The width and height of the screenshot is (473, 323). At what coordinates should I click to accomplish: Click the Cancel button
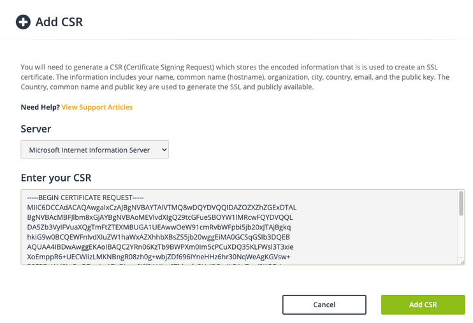pyautogui.click(x=324, y=305)
